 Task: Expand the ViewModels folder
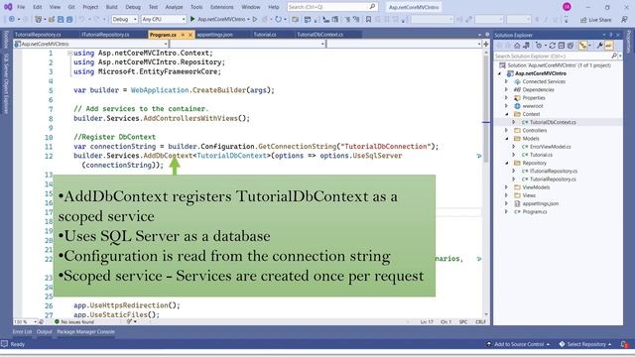(506, 187)
